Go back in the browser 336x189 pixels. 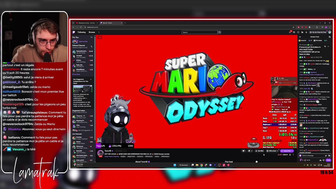(x=73, y=27)
